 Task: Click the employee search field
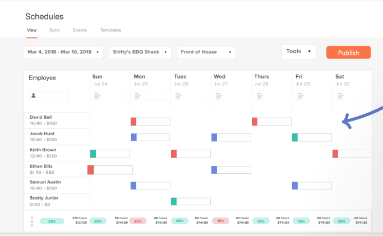click(48, 96)
